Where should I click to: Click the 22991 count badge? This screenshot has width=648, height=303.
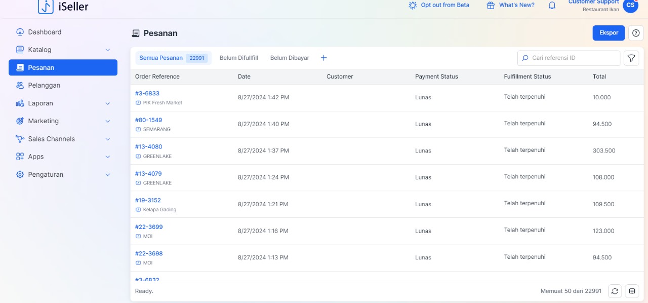tap(196, 58)
